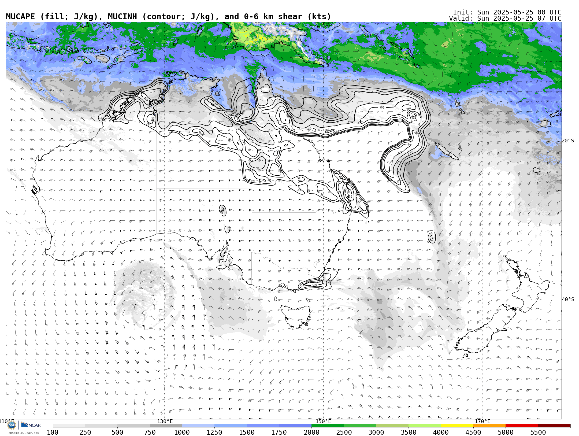Click the Init: Sun 2025-05-25 00 UTC text
Screen dimensions: 579x436
pos(507,12)
